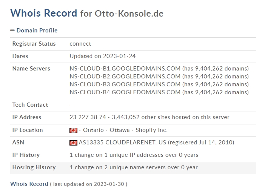This screenshot has height=190, width=256.
Task: Click Shopify Inc. in IP Location
Action: click(151, 130)
